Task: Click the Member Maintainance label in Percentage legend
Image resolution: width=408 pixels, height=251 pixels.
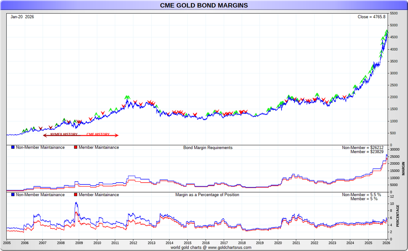Action: (99, 195)
